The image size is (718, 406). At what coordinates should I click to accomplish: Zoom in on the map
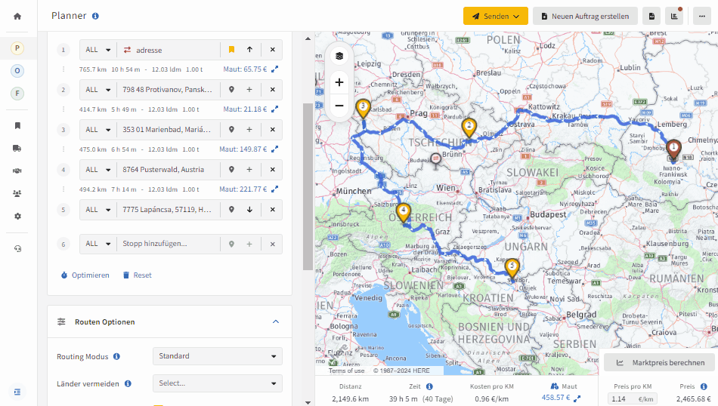tap(339, 82)
